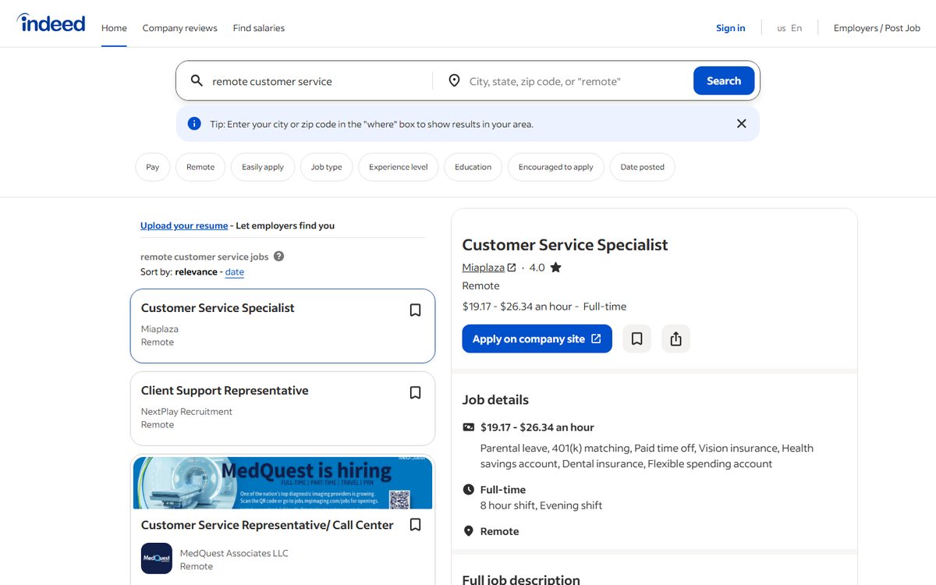Open Customer Service Representative/ Call Center listing
The height and width of the screenshot is (585, 936).
268,525
